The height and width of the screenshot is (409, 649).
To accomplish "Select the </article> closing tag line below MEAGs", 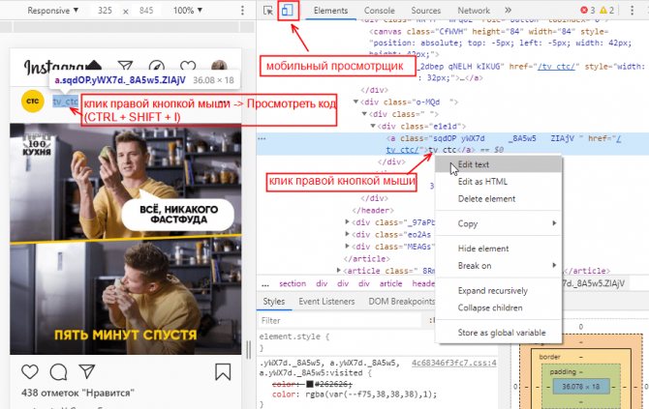I will (366, 258).
